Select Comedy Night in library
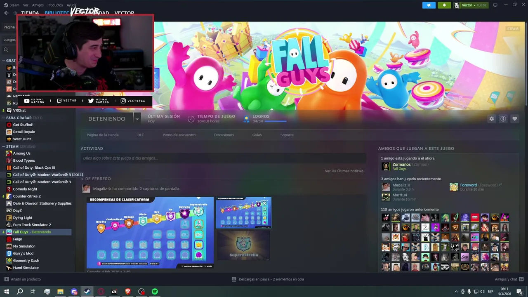 (x=25, y=189)
